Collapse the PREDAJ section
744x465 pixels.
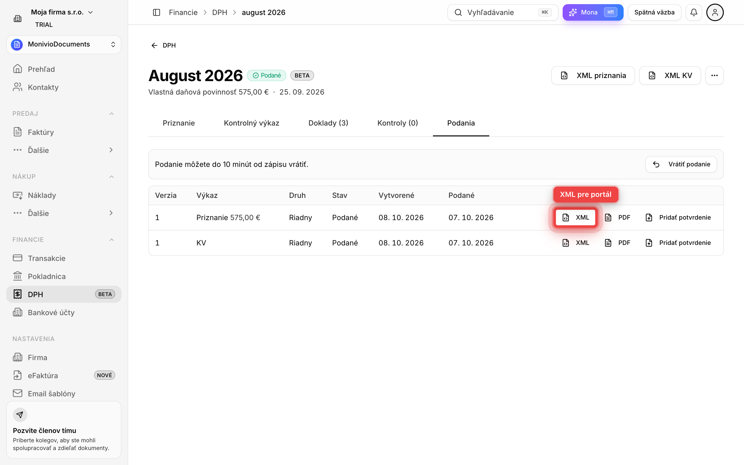pos(112,114)
